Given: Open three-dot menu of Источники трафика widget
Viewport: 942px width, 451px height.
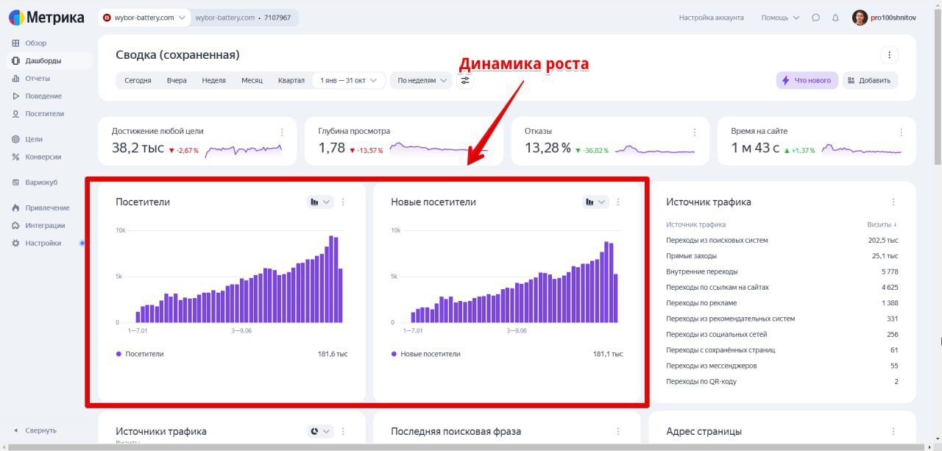Looking at the screenshot, I should 343,431.
